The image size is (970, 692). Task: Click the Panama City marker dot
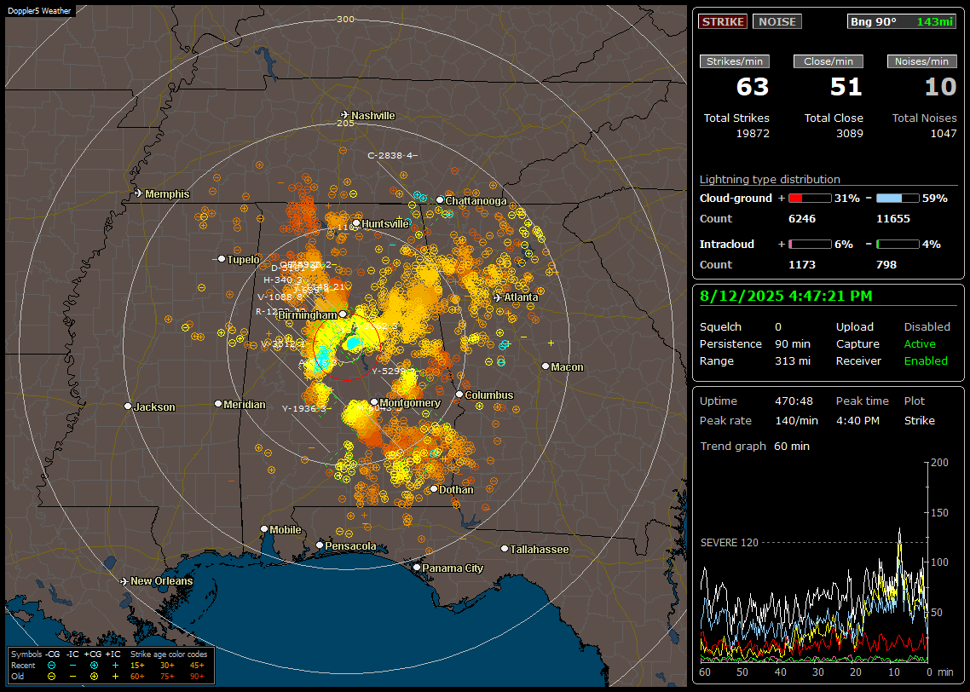(417, 567)
